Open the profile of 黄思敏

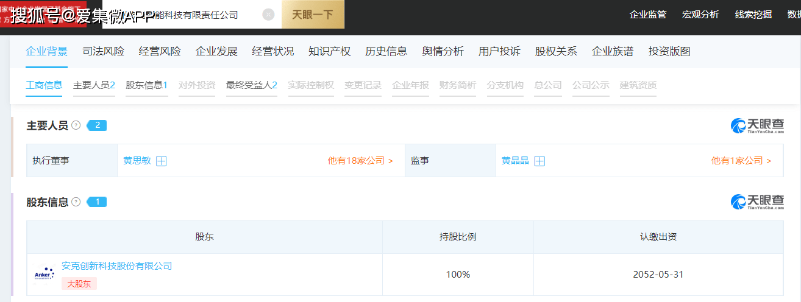[137, 161]
